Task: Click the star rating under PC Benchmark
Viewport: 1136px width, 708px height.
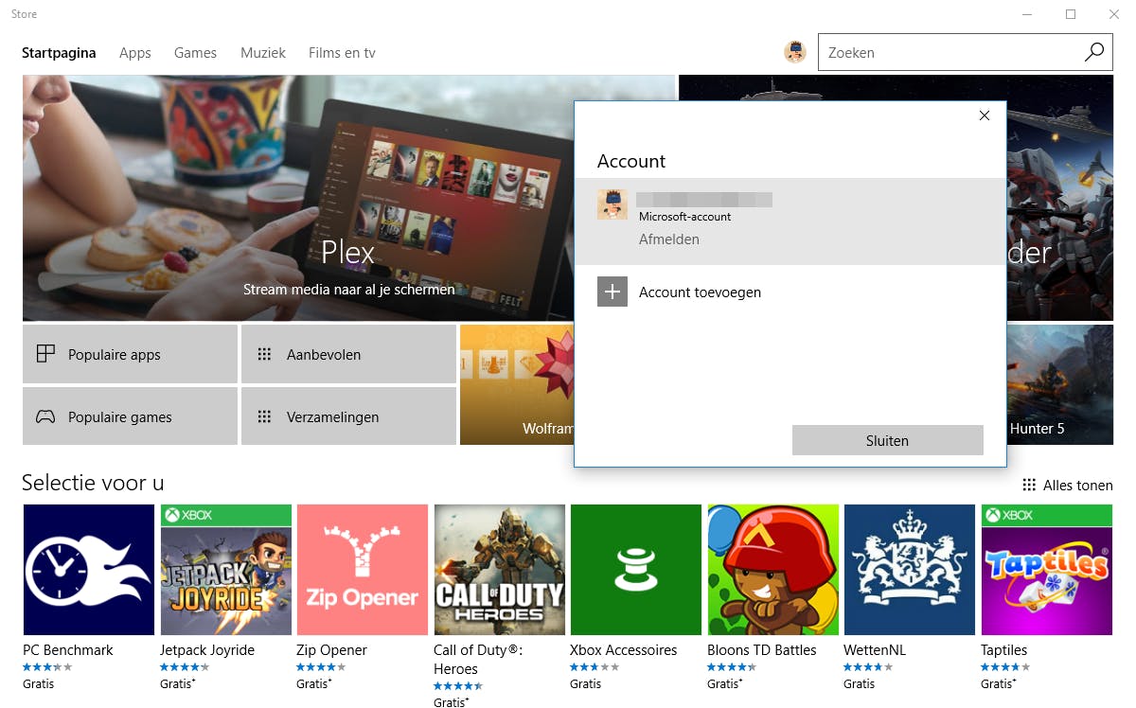Action: point(47,667)
